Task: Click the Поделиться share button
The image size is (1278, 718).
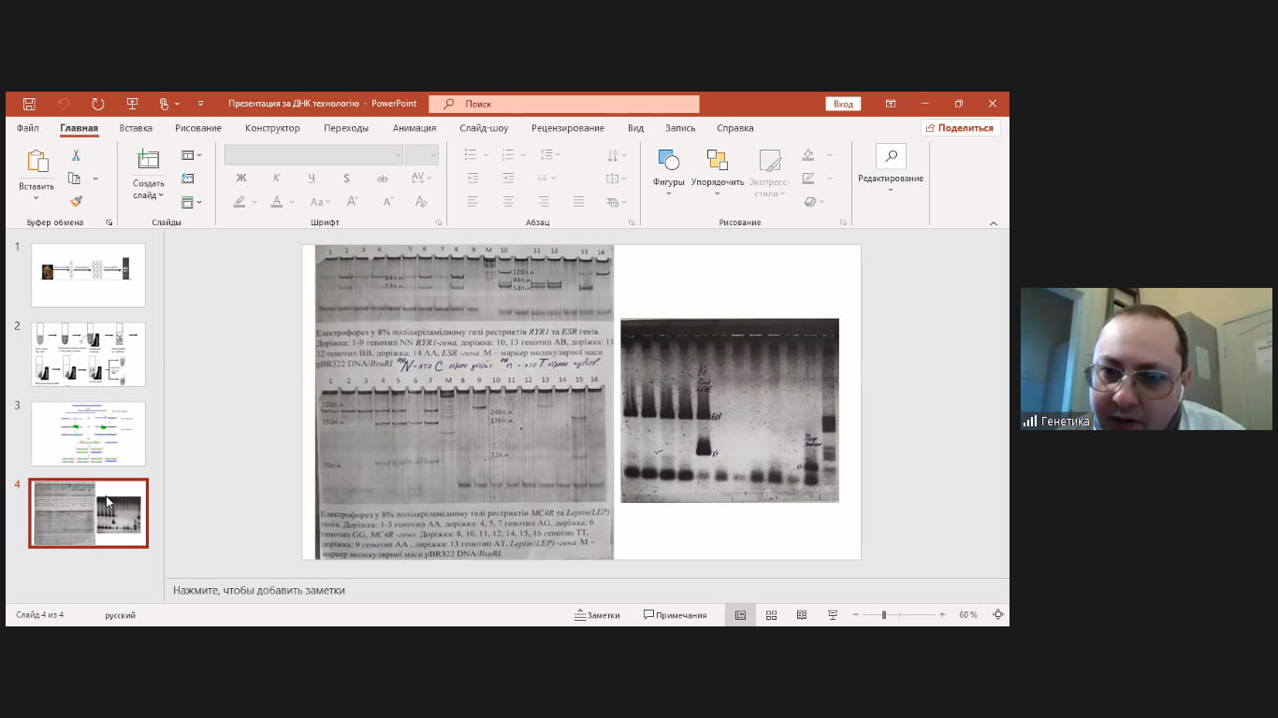Action: tap(961, 128)
